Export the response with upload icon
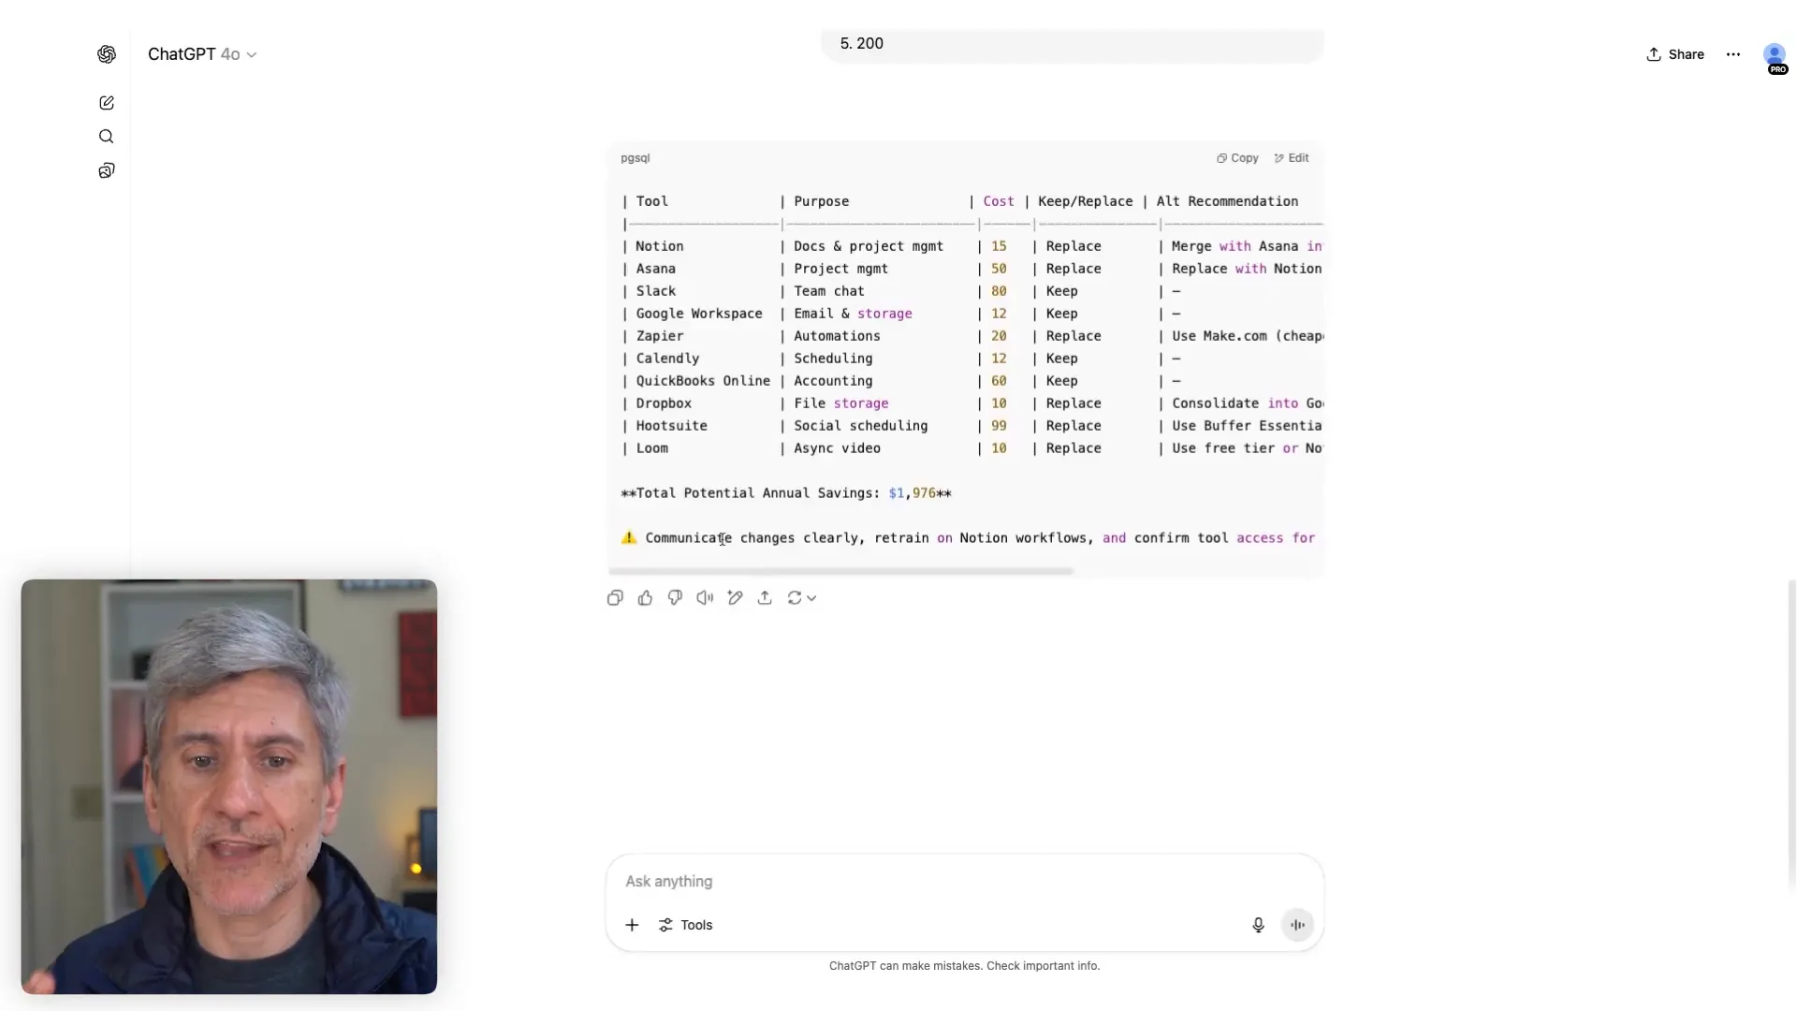 765,597
